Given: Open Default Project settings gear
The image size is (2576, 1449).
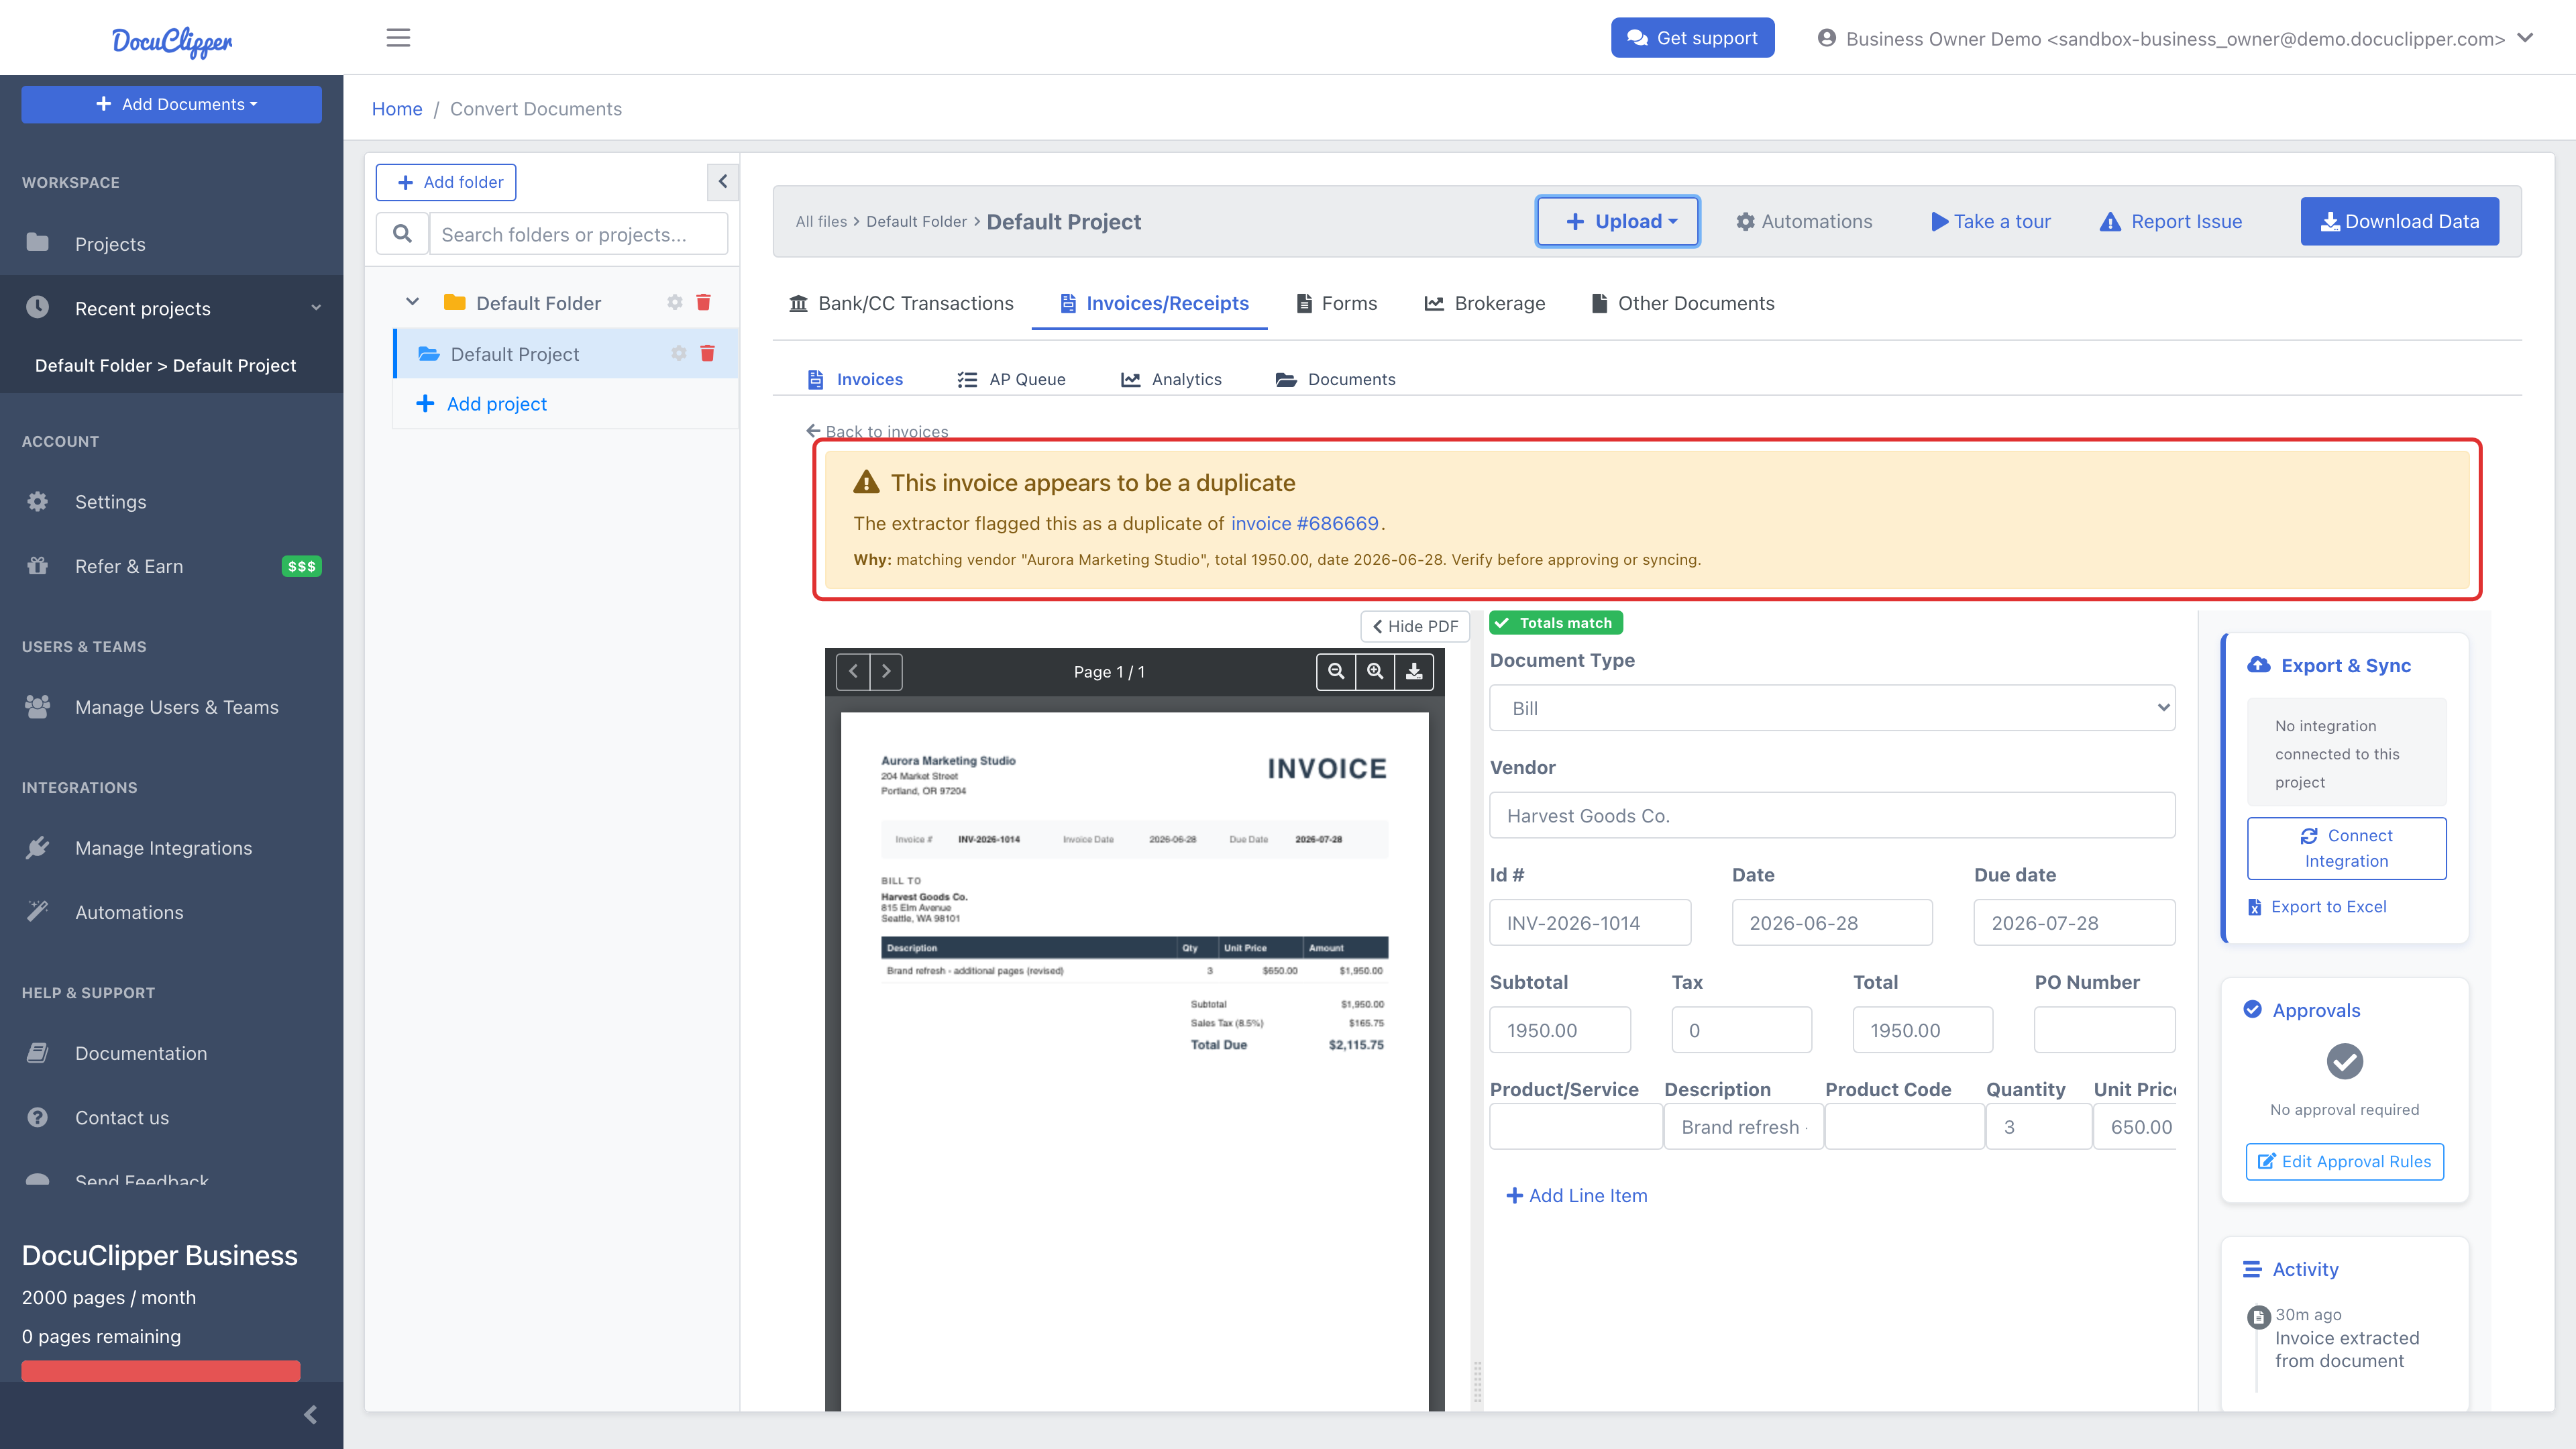Looking at the screenshot, I should point(679,353).
